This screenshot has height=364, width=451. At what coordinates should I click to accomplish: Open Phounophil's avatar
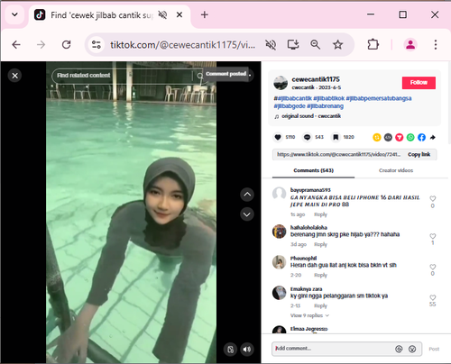click(x=280, y=262)
